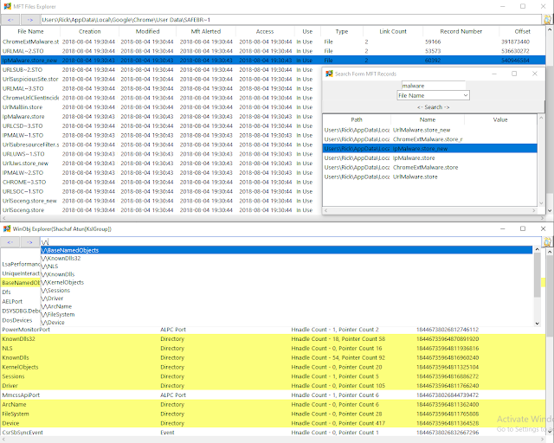Click the back arrow in MFT Files Explorer
Image resolution: width=554 pixels, height=443 pixels.
(10, 20)
